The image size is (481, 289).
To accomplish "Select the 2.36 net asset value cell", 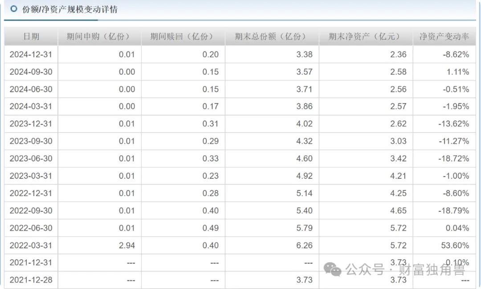I will [x=398, y=54].
